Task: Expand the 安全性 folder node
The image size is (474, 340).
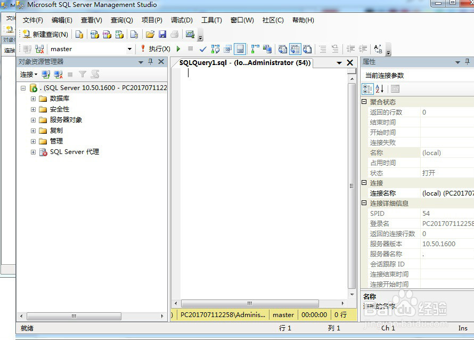Action: [x=33, y=109]
